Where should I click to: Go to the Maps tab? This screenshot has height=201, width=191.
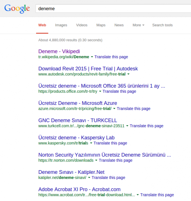tap(101, 25)
